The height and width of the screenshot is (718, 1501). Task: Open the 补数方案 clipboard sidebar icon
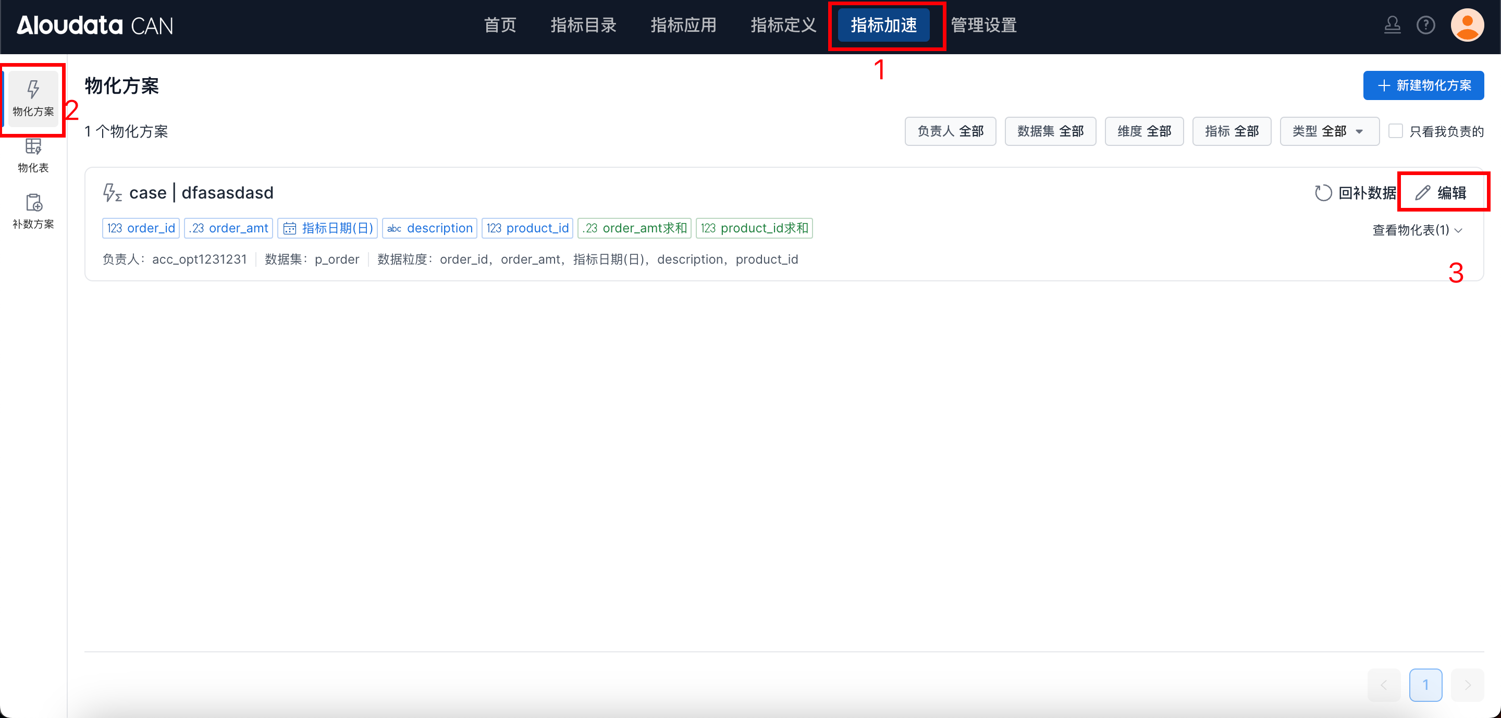33,203
